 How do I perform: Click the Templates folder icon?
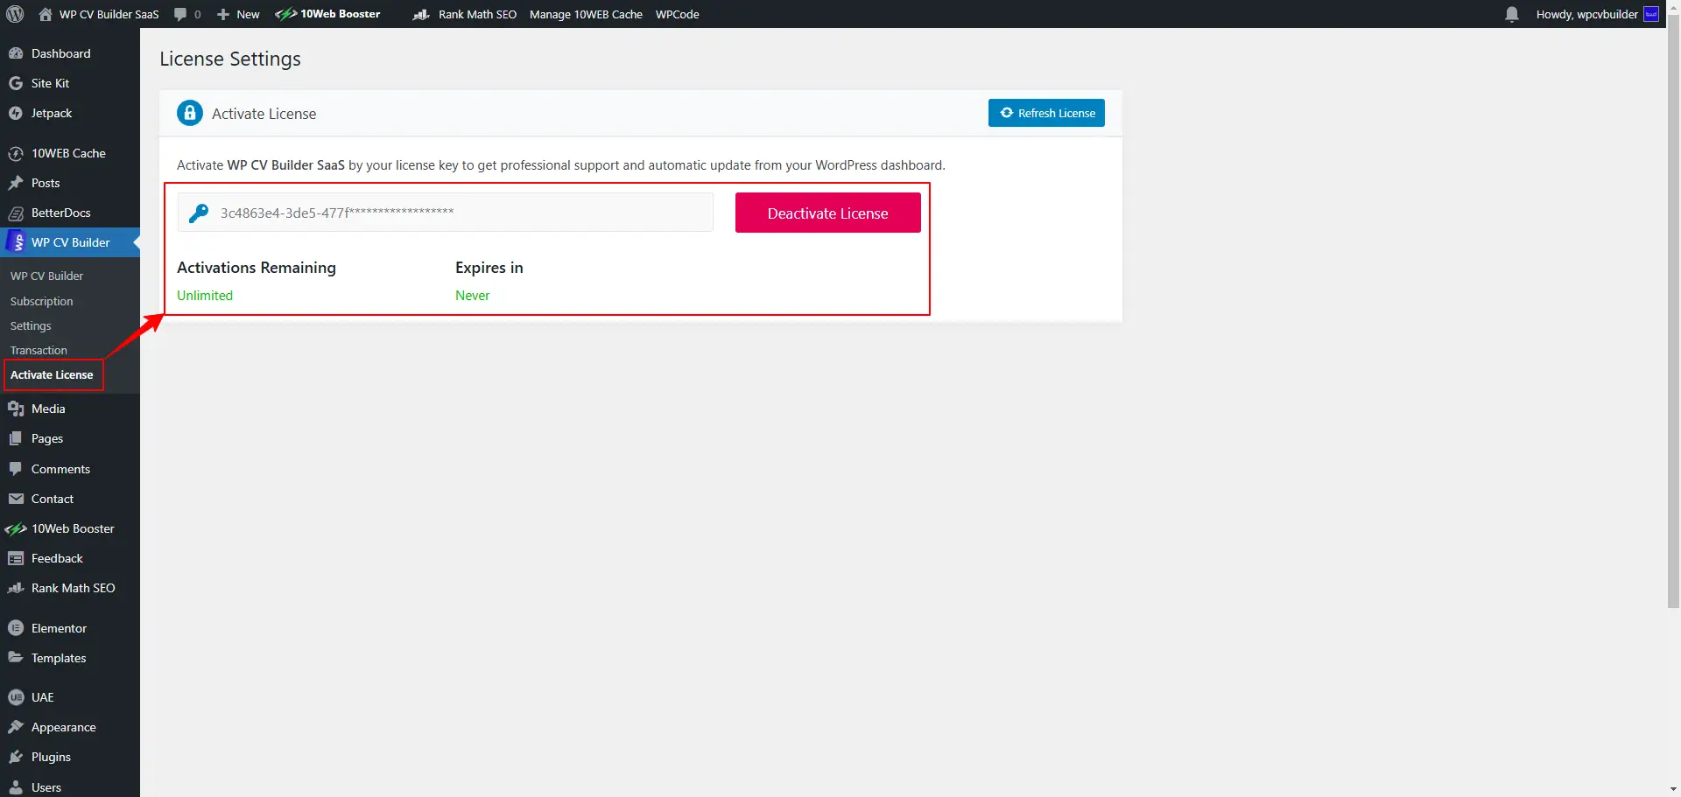coord(16,658)
